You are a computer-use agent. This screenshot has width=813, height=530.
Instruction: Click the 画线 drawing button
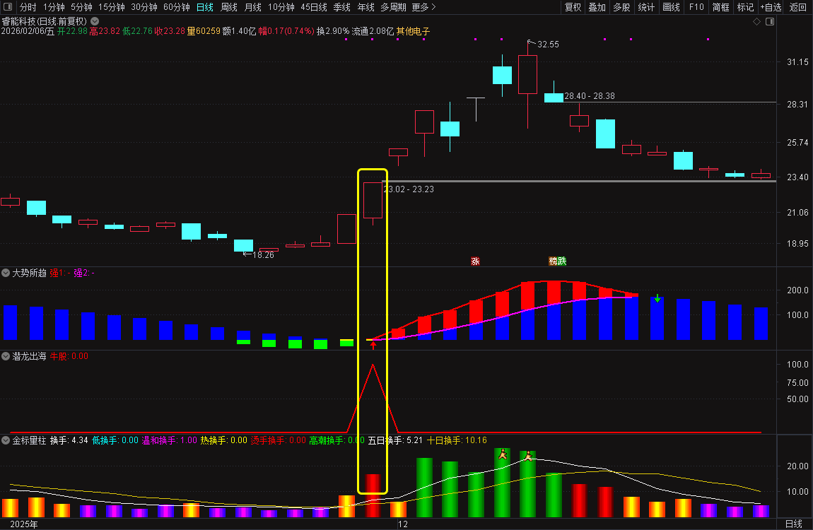click(x=671, y=7)
